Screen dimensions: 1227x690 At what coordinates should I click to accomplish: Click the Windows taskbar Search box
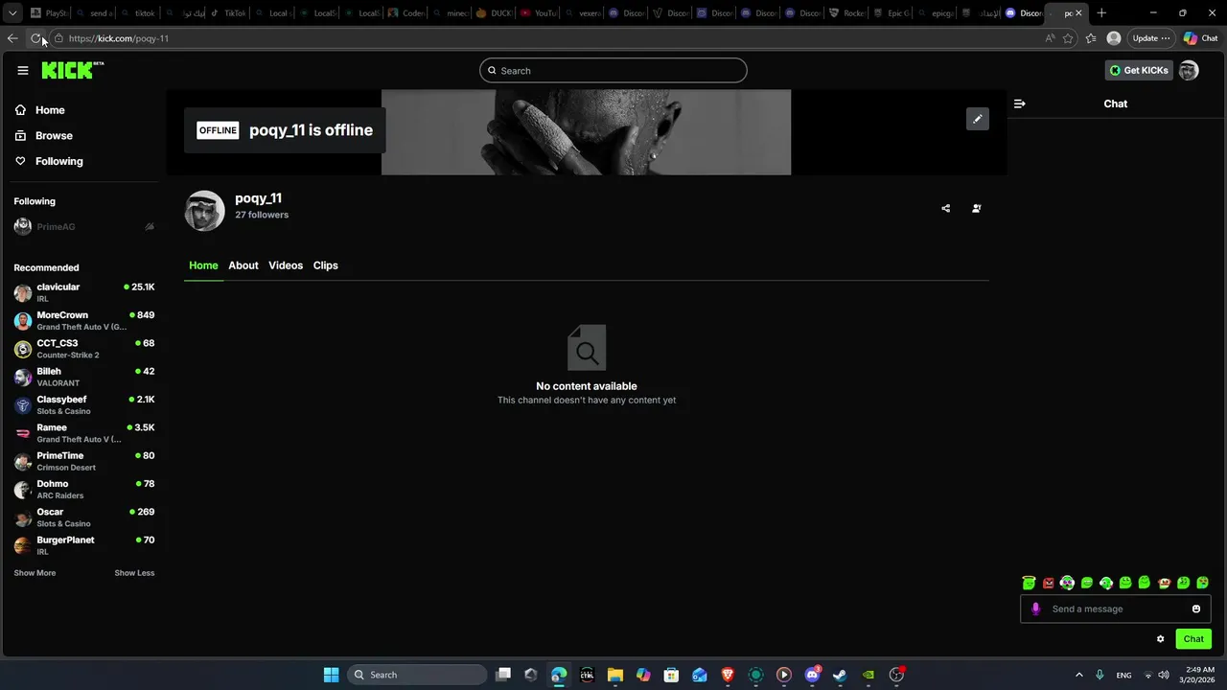[x=417, y=675]
